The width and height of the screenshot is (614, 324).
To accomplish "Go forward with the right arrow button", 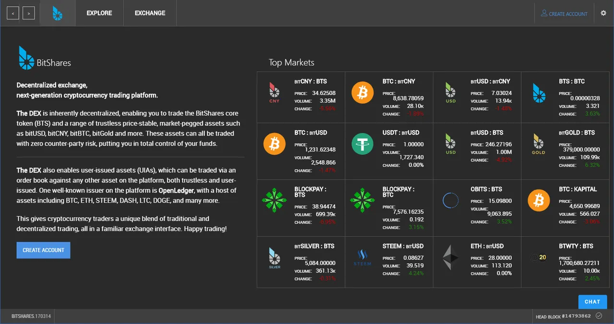I will 28,13.
